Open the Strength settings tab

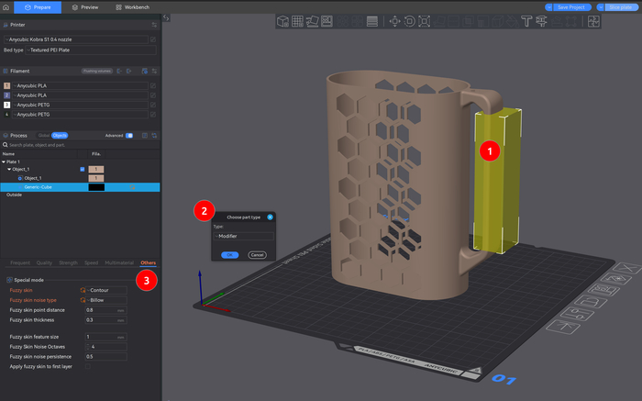tap(69, 262)
